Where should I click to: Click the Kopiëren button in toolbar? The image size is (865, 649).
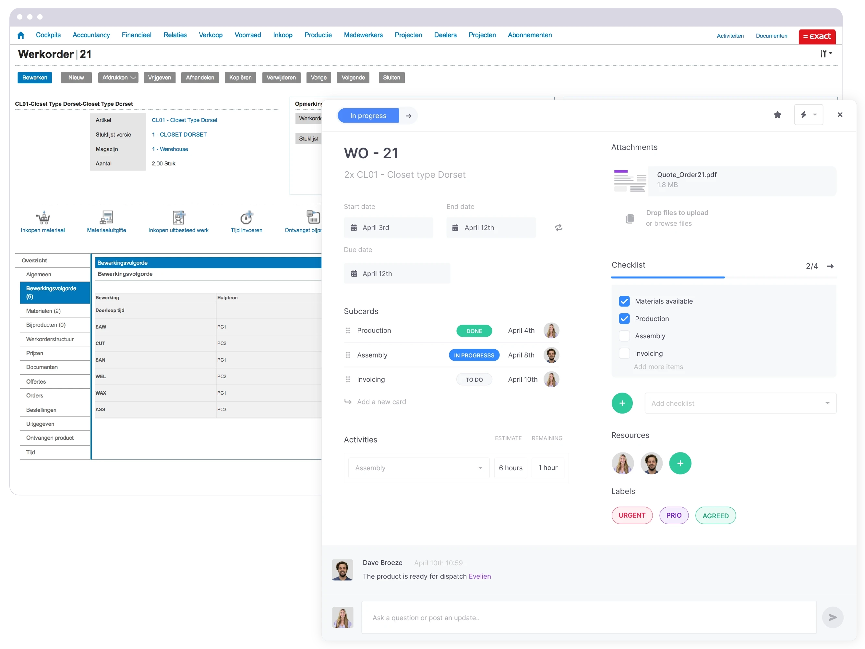tap(240, 78)
